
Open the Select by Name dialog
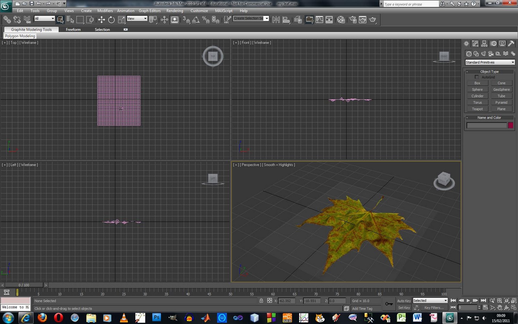coord(70,20)
